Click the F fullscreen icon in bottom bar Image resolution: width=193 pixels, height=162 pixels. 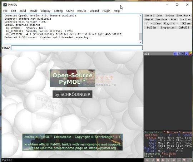click(189, 160)
